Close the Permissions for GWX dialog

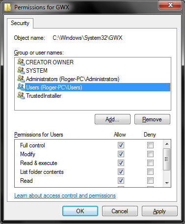170,5
